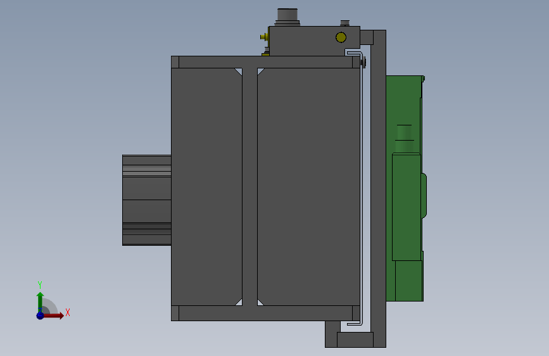The width and height of the screenshot is (549, 356).
Task: Select the protruding motor block on the left side
Action: click(x=147, y=200)
